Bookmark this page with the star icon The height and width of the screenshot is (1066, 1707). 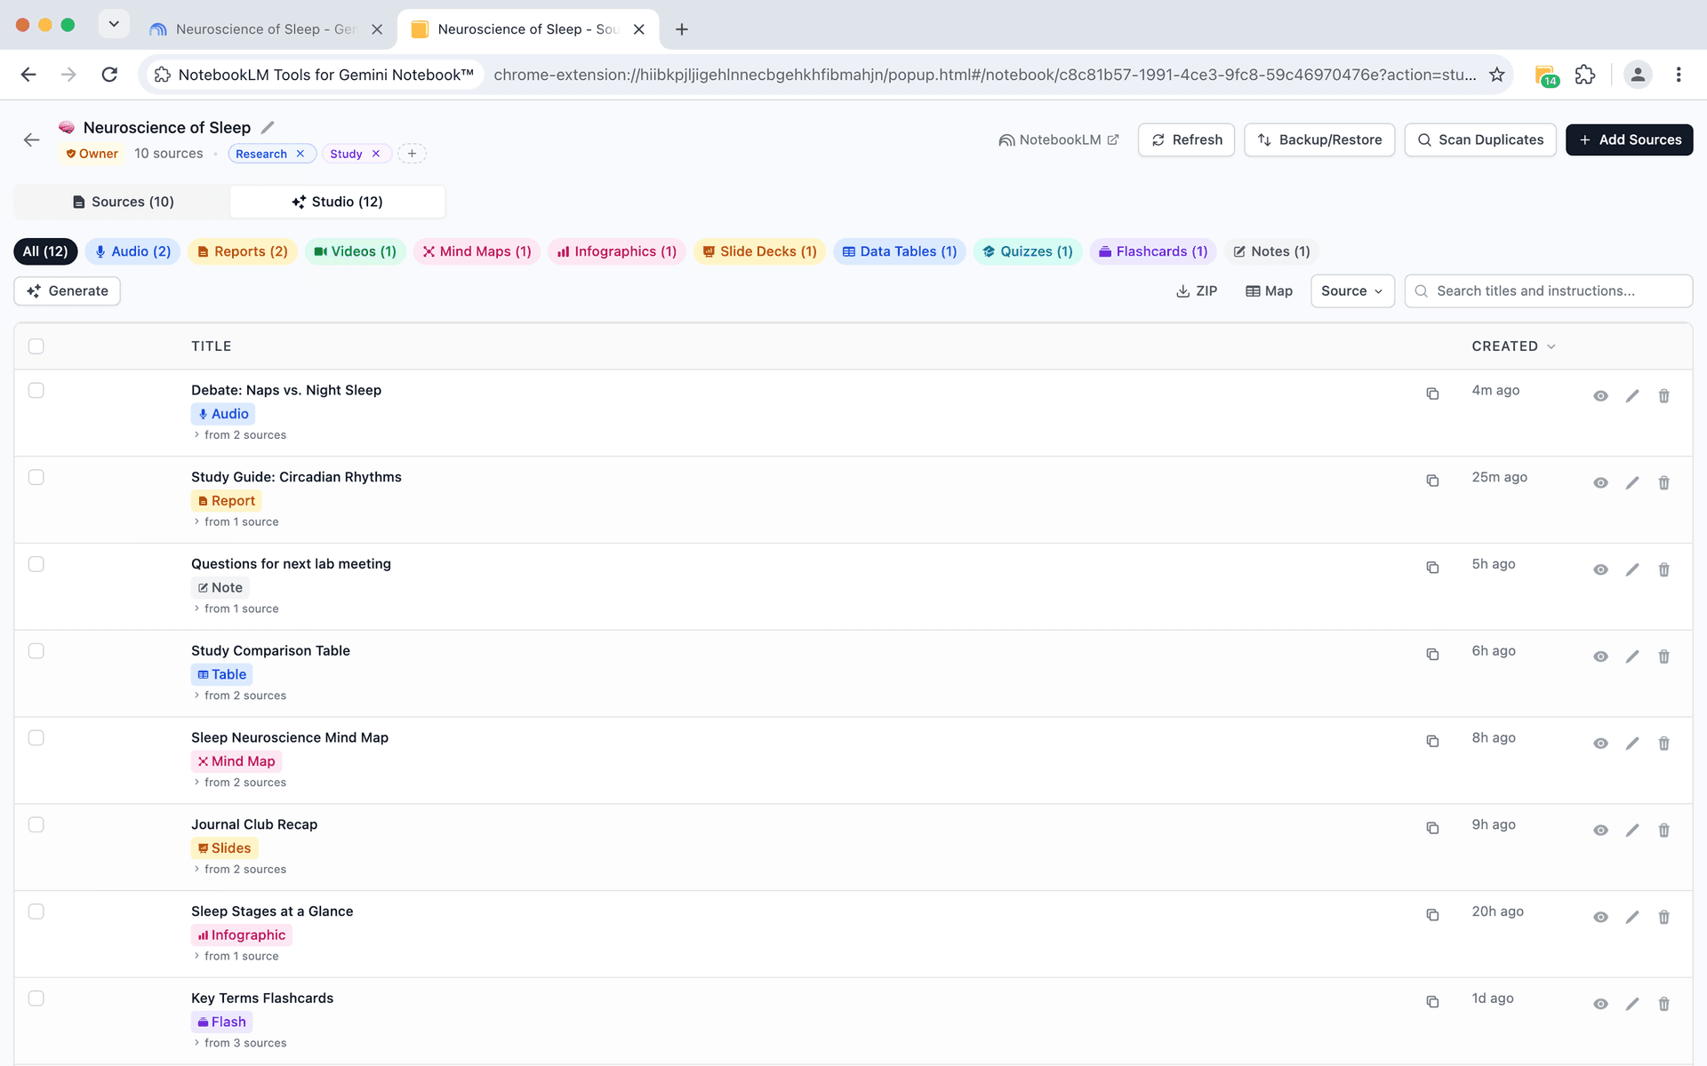click(1497, 75)
